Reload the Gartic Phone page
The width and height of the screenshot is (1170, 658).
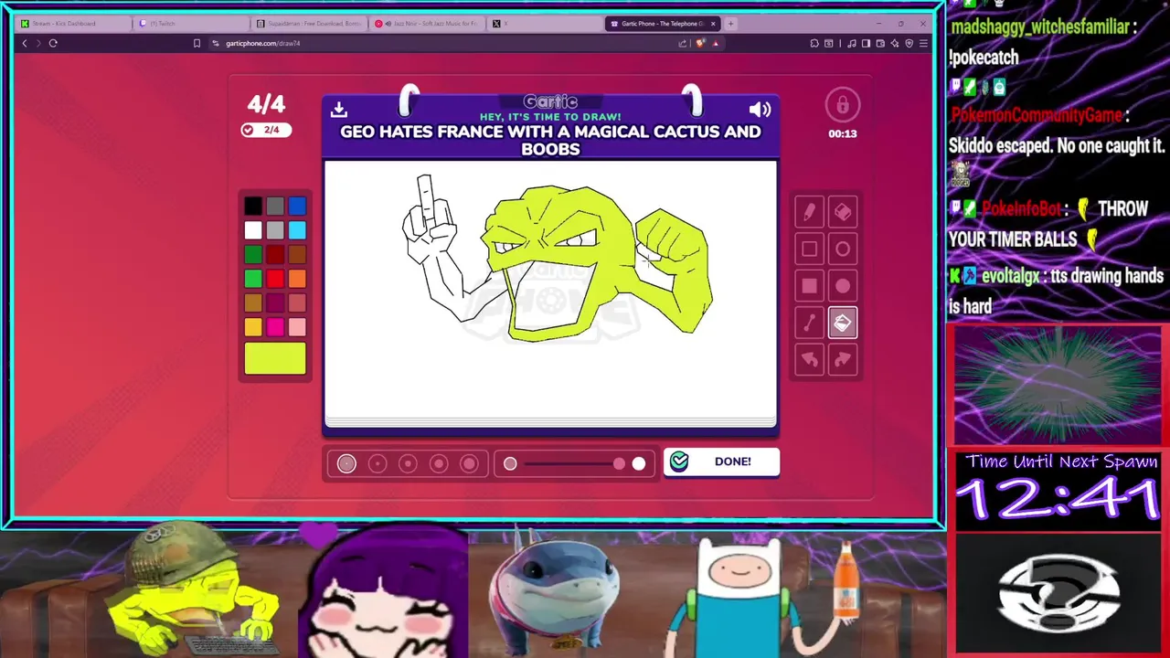pyautogui.click(x=53, y=43)
